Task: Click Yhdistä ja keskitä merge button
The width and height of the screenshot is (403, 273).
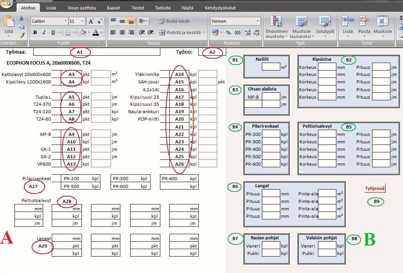Action: point(180,33)
